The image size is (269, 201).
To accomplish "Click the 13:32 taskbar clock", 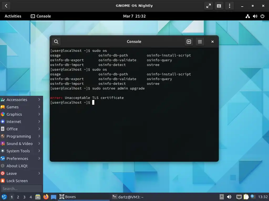I will (263, 197).
